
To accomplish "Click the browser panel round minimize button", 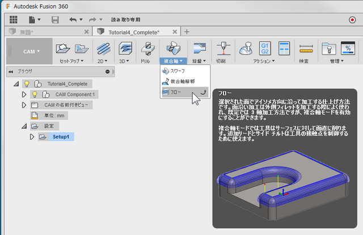I will coord(107,71).
